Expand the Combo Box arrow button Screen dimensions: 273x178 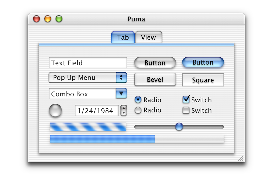[x=121, y=93]
